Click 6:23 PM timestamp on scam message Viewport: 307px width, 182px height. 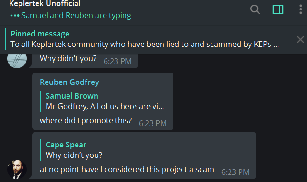(235, 172)
